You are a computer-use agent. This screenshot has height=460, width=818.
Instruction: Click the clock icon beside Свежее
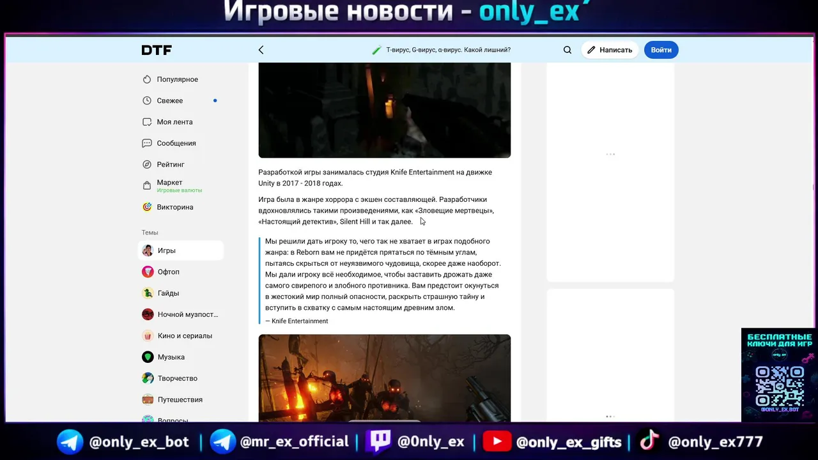(x=147, y=100)
